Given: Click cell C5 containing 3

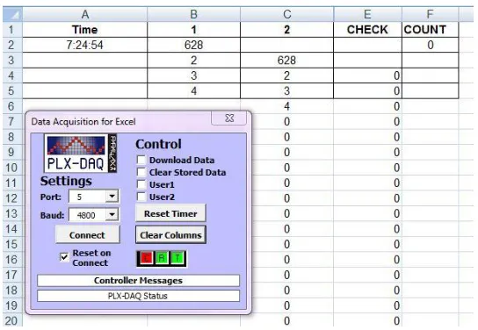Looking at the screenshot, I should pyautogui.click(x=286, y=90).
